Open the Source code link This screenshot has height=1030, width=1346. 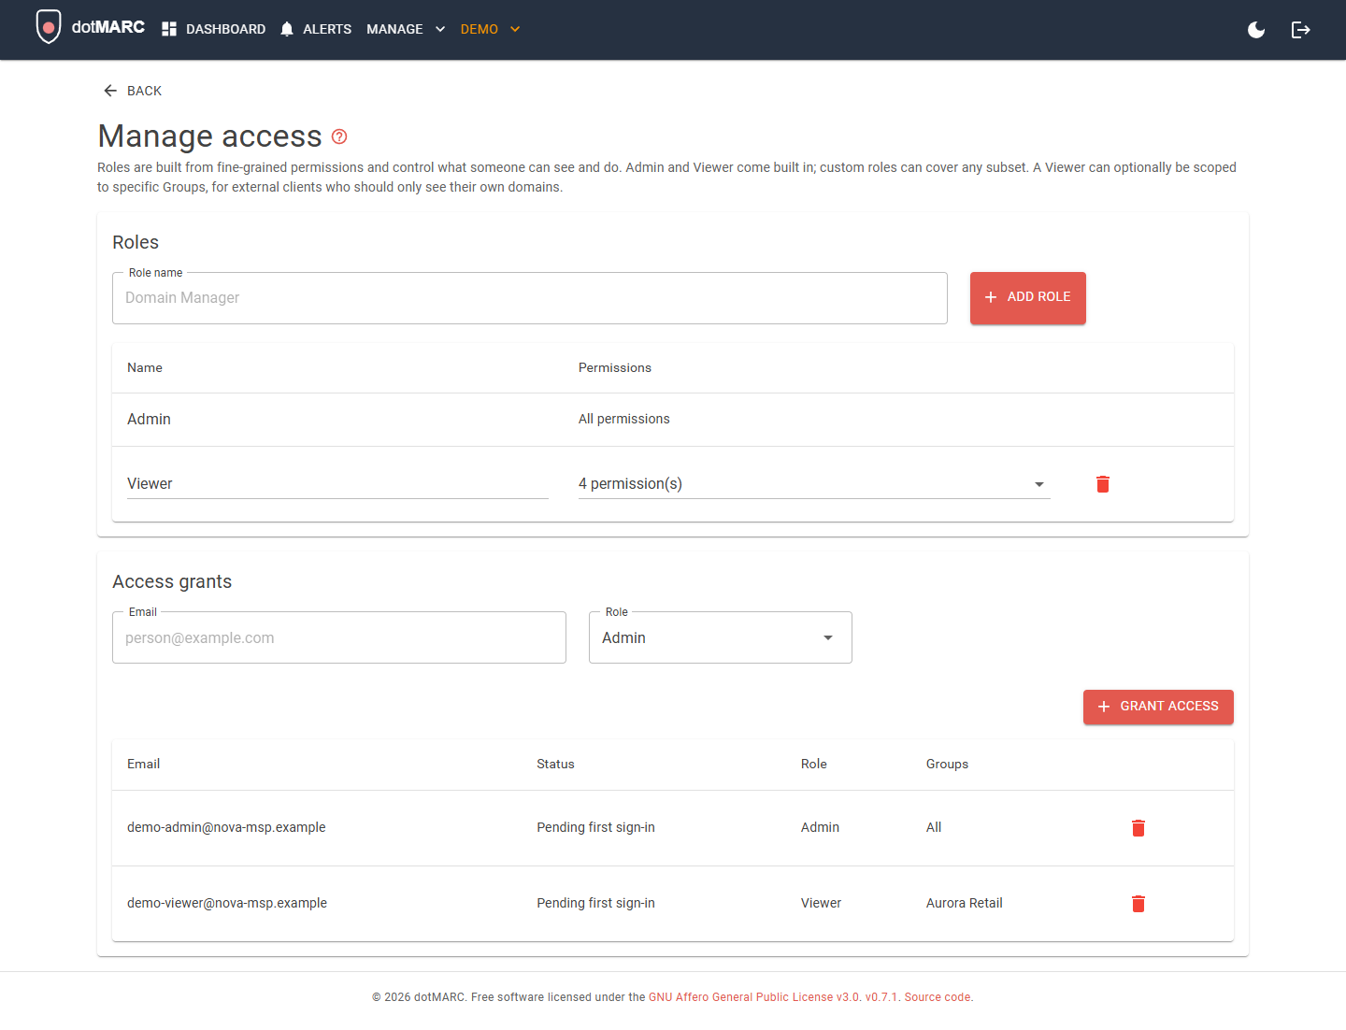(938, 997)
